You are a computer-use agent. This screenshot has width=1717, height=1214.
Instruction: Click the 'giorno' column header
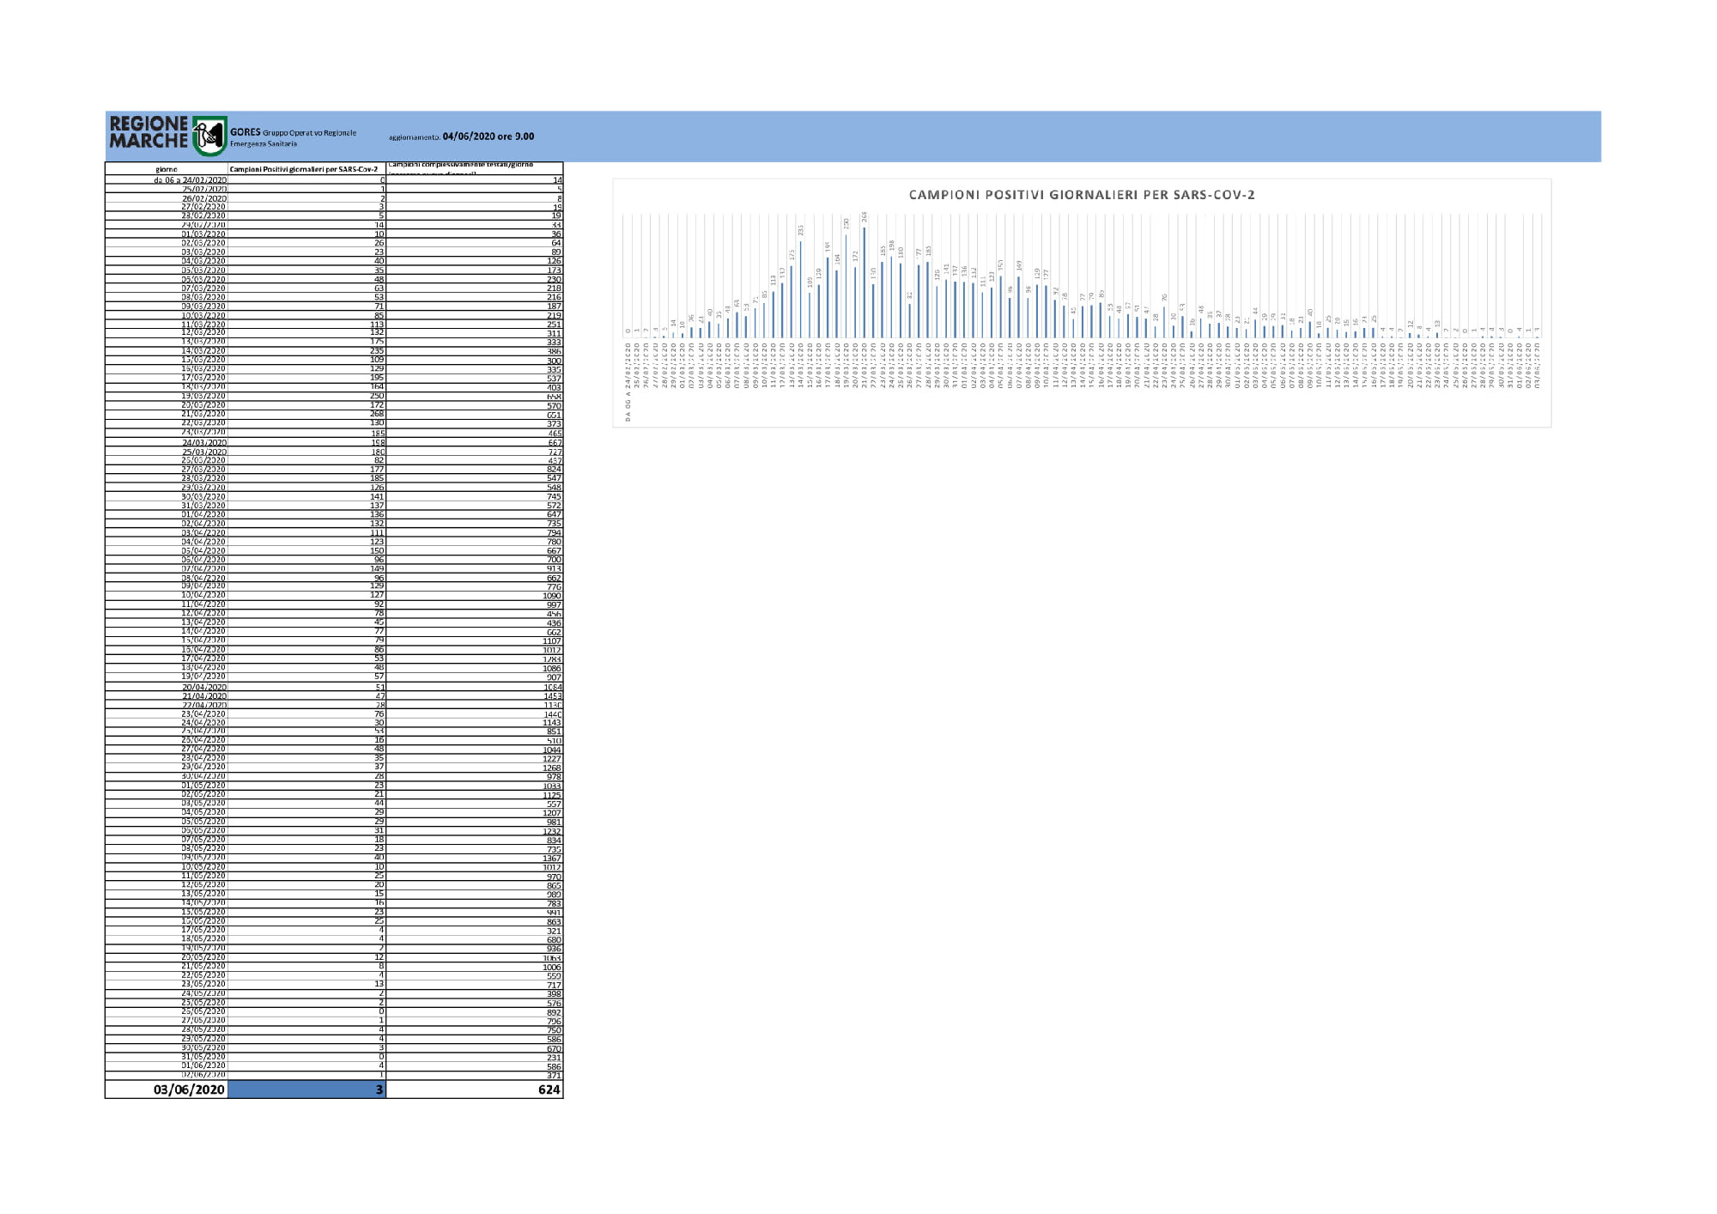(167, 169)
